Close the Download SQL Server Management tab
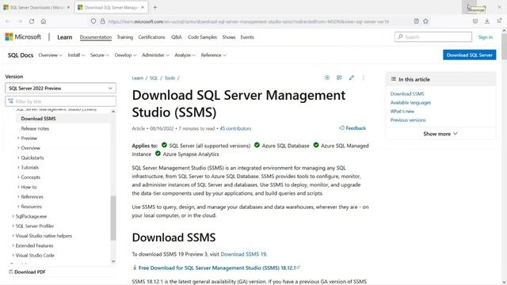The width and height of the screenshot is (507, 285). [143, 7]
